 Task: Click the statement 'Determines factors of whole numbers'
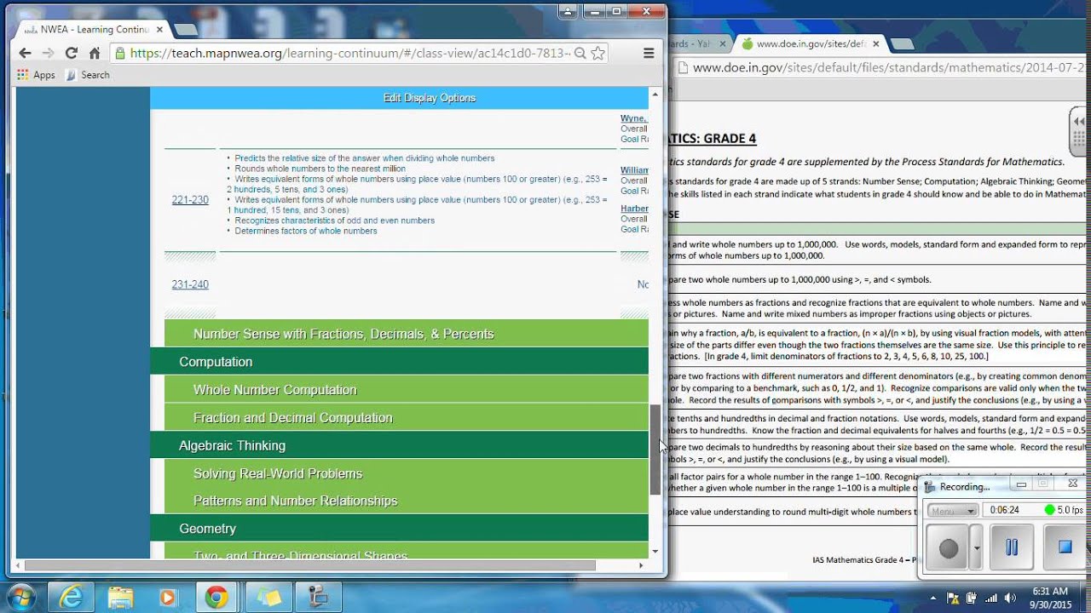(306, 231)
